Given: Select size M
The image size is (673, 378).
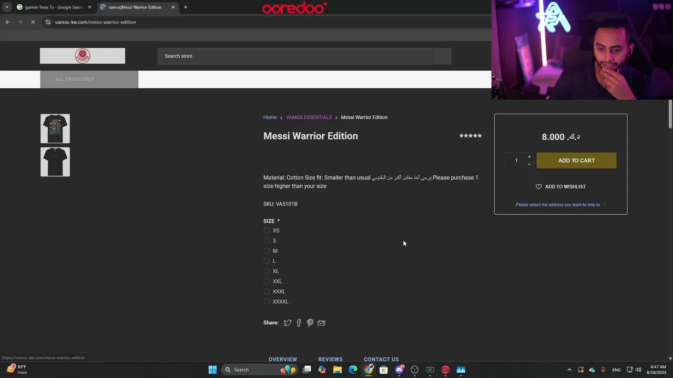Looking at the screenshot, I should tap(267, 251).
